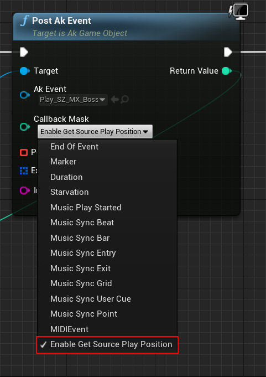
Task: Toggle the Music Sync Entry option
Action: pos(107,253)
